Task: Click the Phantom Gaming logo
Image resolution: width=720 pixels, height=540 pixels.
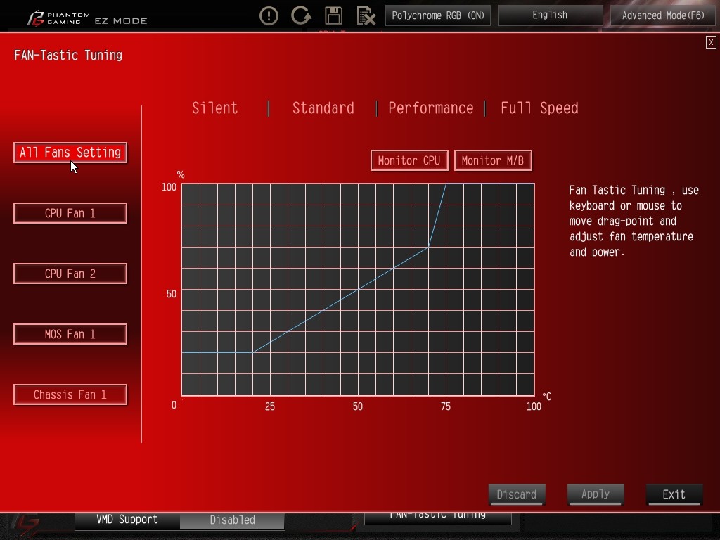Action: (59, 18)
